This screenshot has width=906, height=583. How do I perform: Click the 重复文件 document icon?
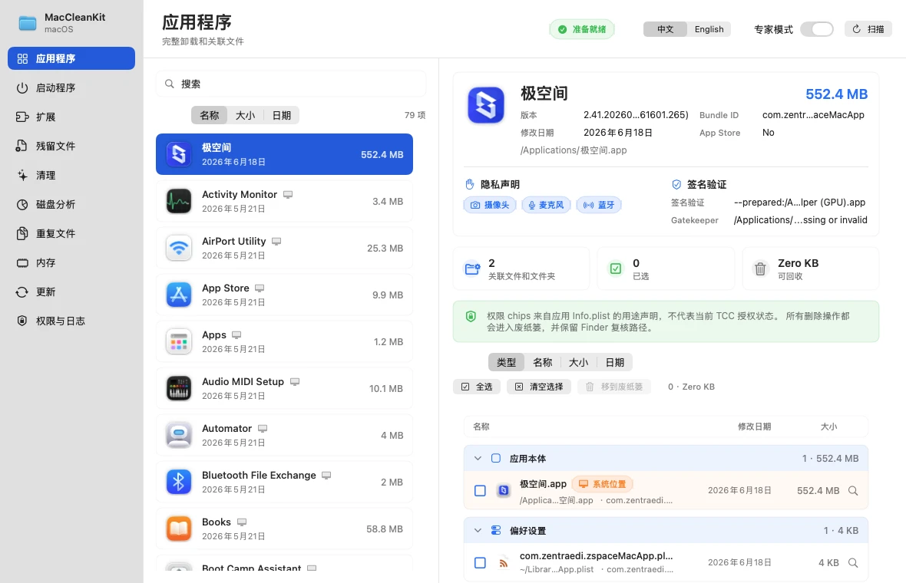click(22, 233)
